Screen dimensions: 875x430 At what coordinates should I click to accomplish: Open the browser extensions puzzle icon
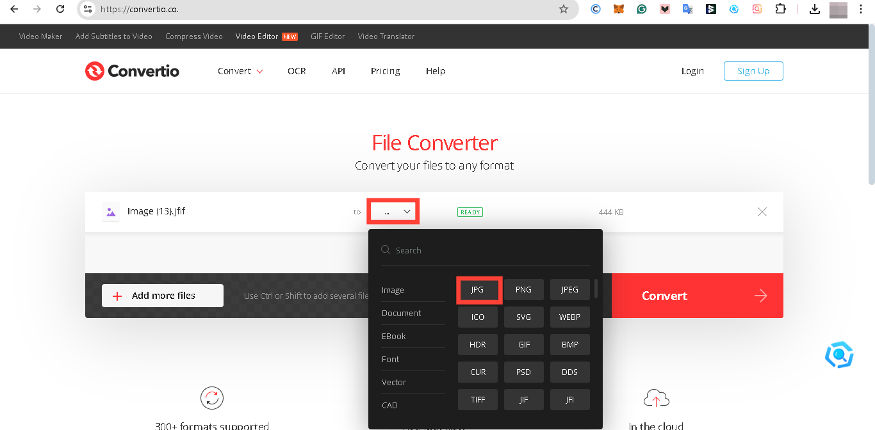[x=780, y=9]
